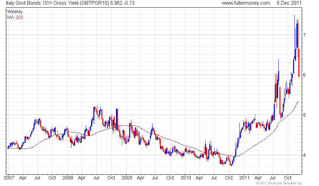
Task: Click the 'Oct' label before 2010
Action: 170,178
